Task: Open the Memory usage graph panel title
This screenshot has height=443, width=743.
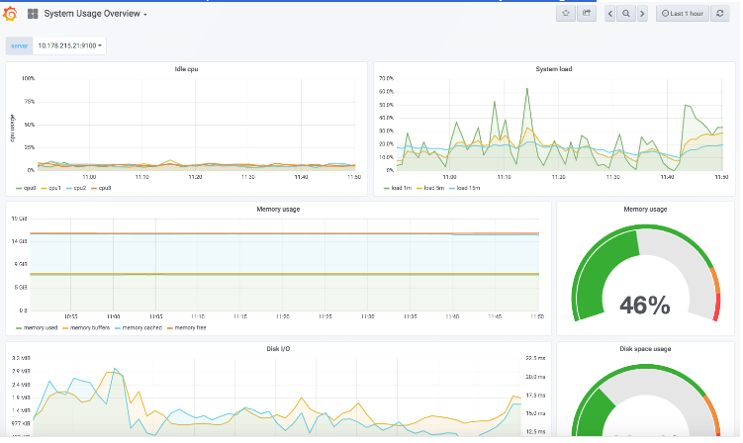Action: point(278,209)
